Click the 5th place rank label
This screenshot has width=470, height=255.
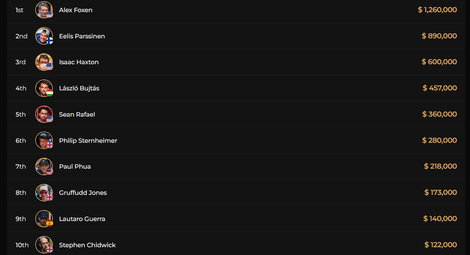coord(21,114)
